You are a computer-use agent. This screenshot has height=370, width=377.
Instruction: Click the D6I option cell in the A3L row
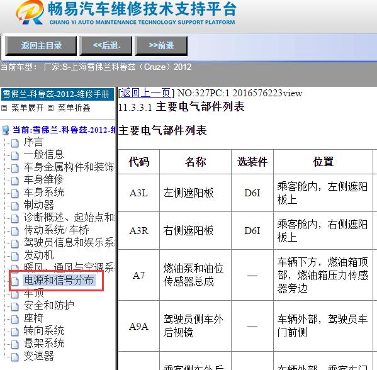[252, 193]
